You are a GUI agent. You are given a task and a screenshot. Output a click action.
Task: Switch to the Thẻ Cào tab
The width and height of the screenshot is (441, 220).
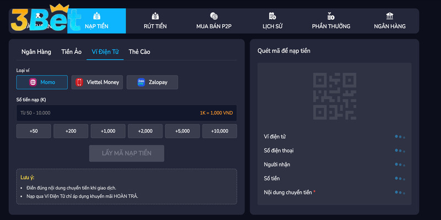pos(139,52)
